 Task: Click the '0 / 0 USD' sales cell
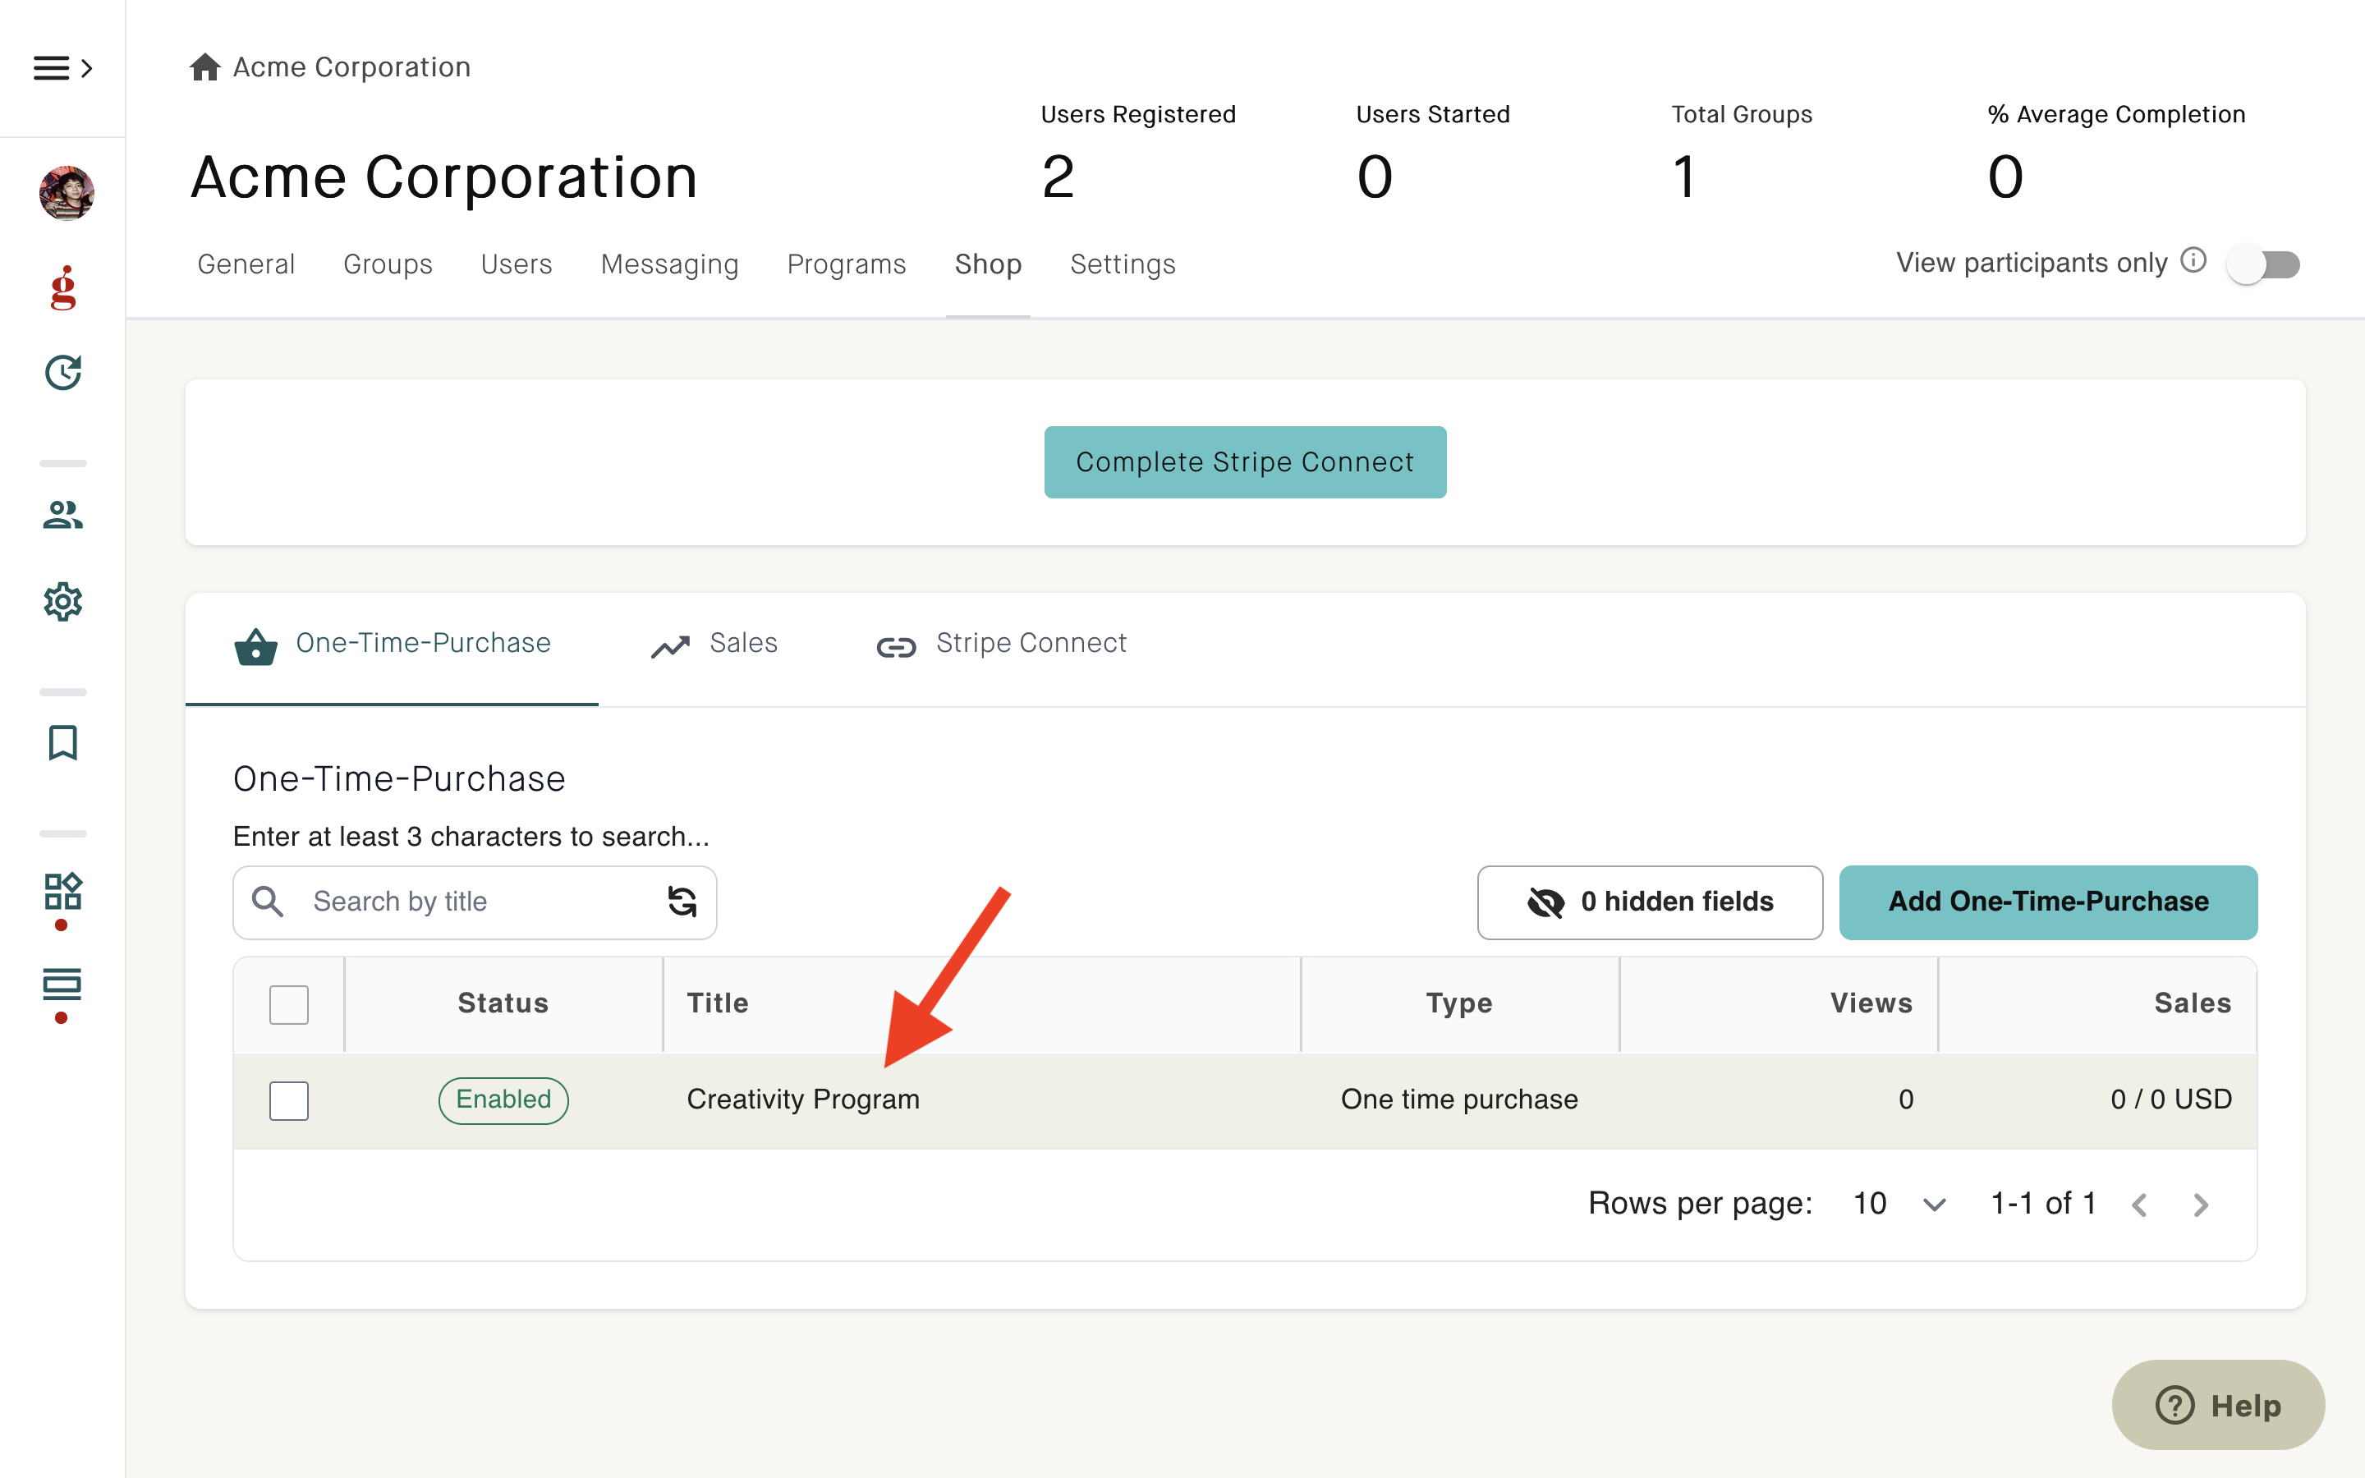click(x=2171, y=1099)
